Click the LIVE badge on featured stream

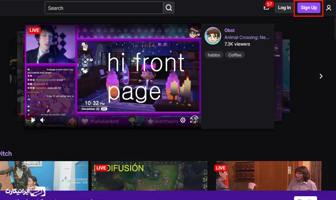[34, 30]
